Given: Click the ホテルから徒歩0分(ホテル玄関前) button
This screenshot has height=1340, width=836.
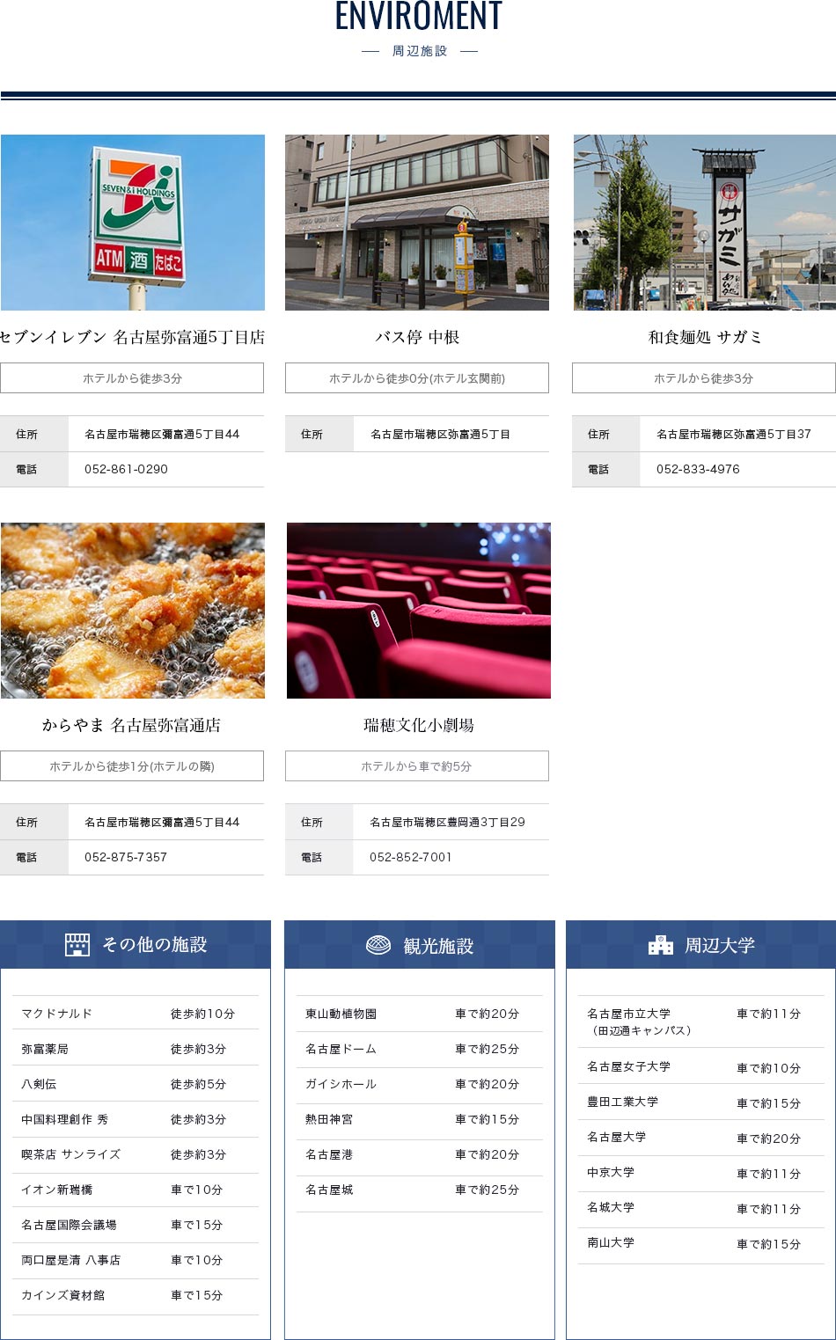Looking at the screenshot, I should point(417,378).
